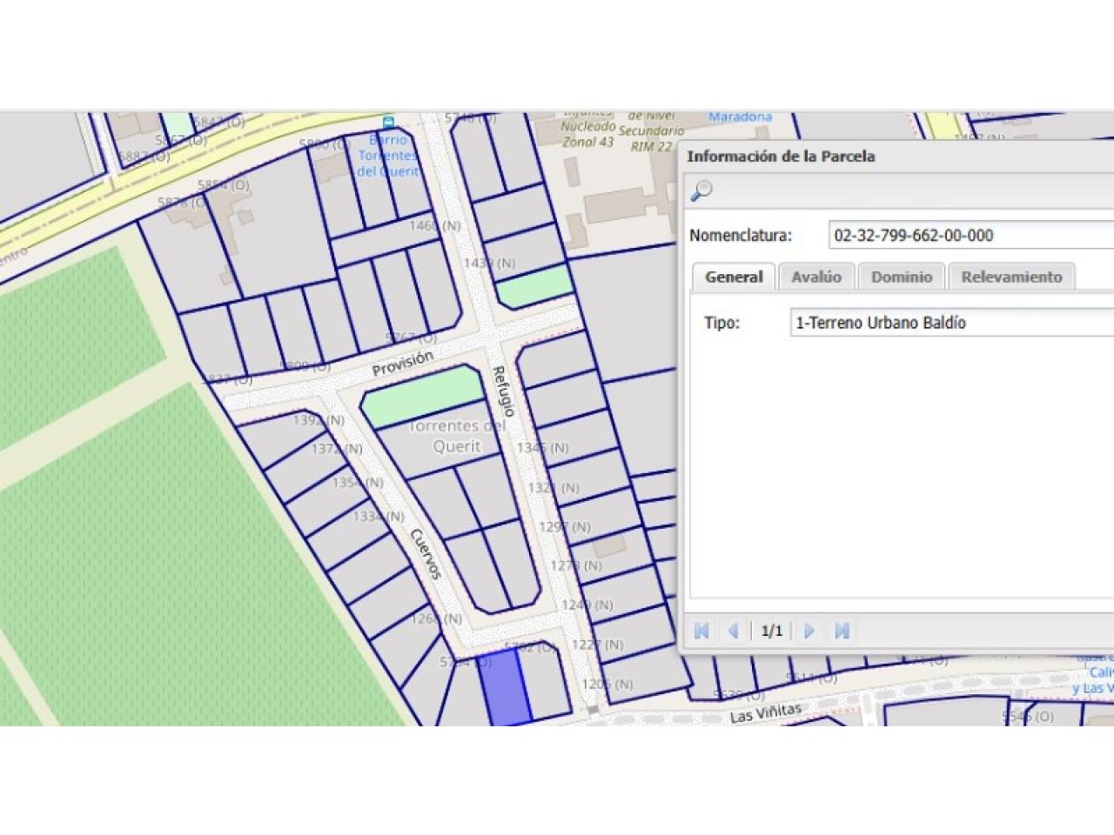Click the Cuervos street label

coord(426,553)
